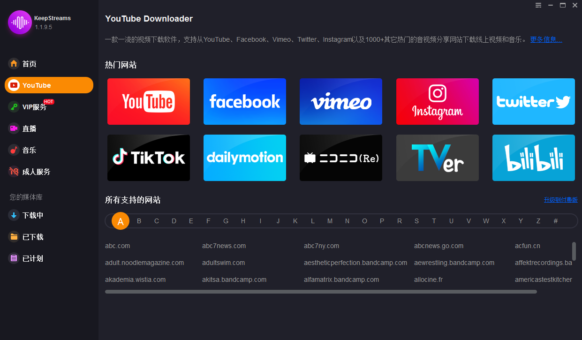Pick letter T in the alphabet bar

tap(434, 221)
